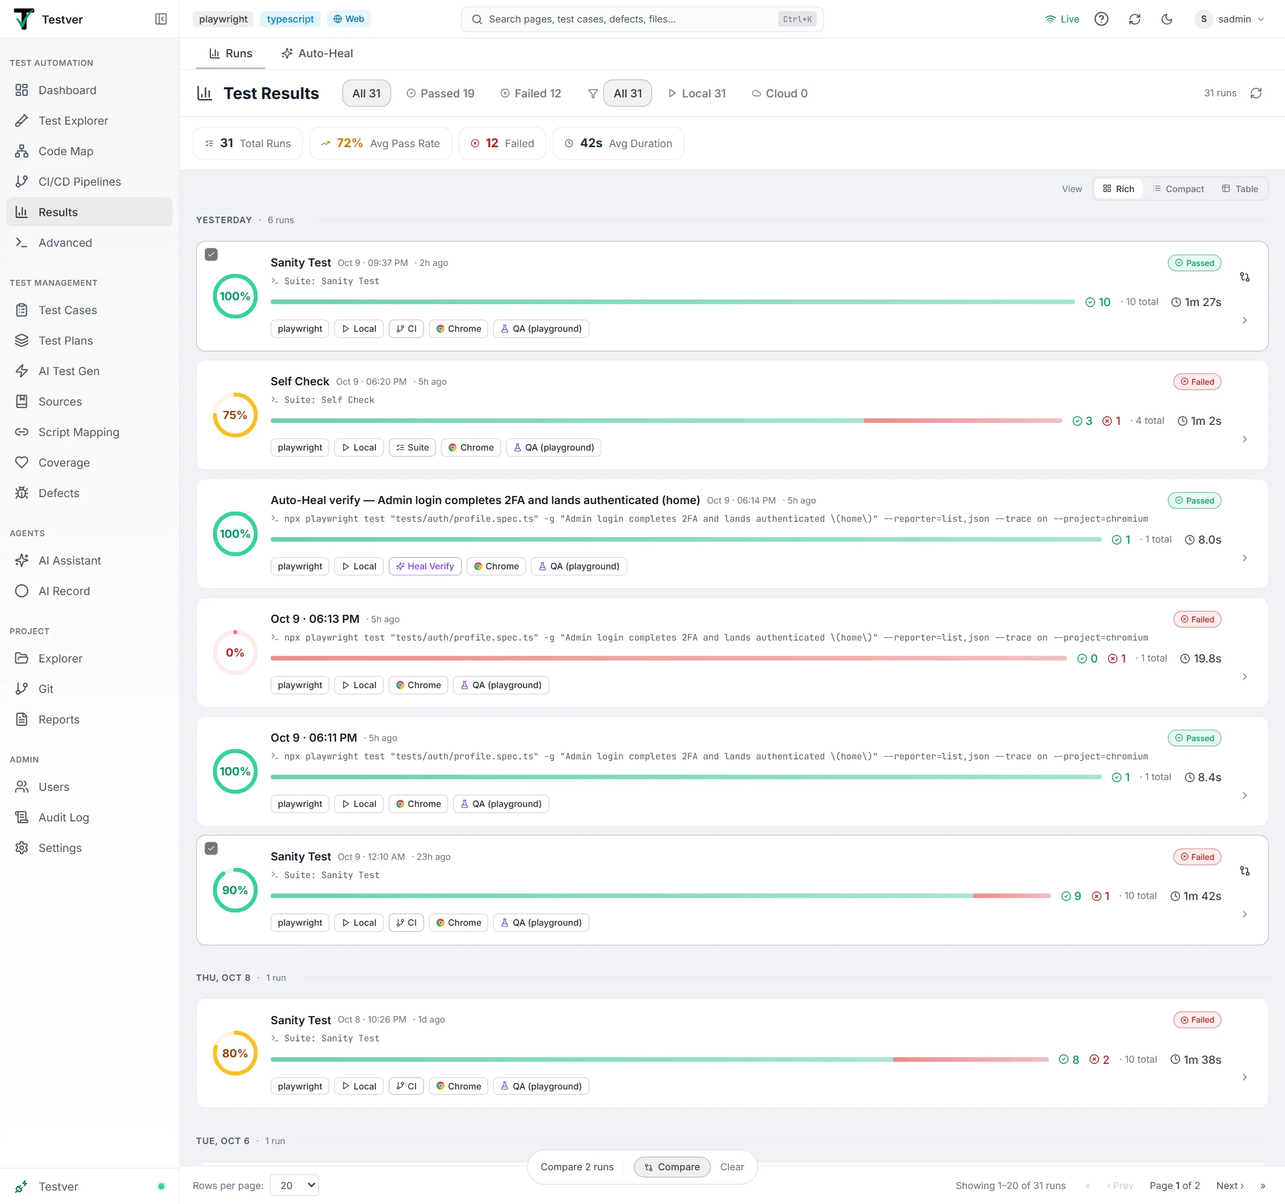The width and height of the screenshot is (1285, 1204).
Task: Click the Self Check pass/fail progress bar
Action: click(667, 421)
